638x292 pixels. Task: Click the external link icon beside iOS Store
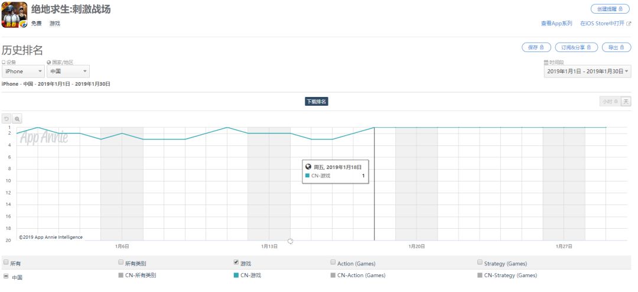click(629, 24)
